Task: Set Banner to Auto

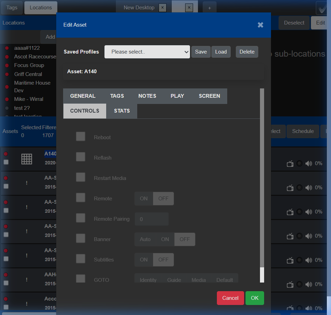Action: 145,239
